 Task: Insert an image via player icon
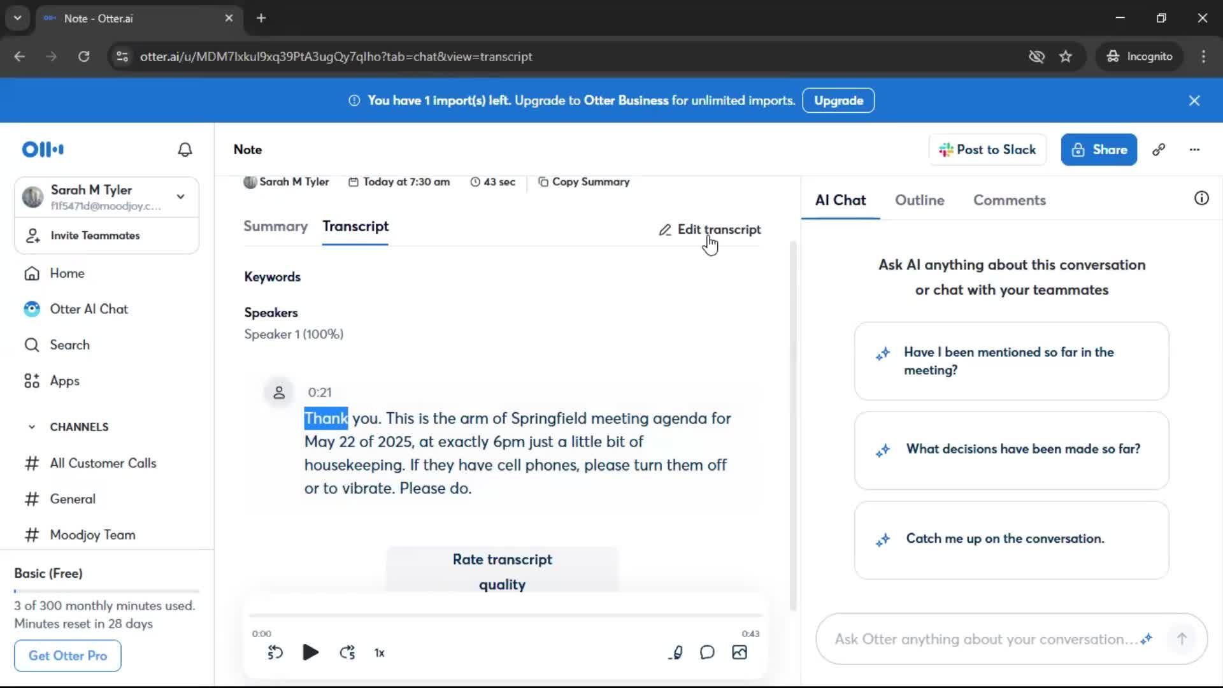point(740,652)
